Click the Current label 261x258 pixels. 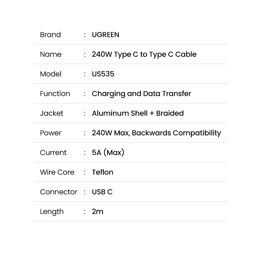(x=53, y=152)
